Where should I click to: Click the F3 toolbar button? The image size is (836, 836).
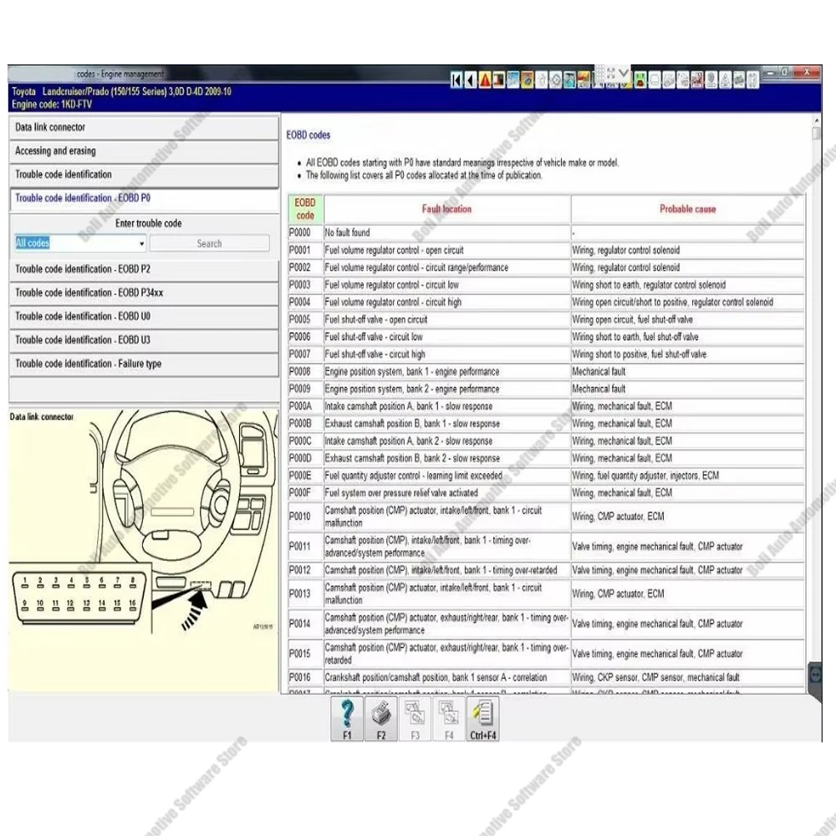click(x=415, y=719)
